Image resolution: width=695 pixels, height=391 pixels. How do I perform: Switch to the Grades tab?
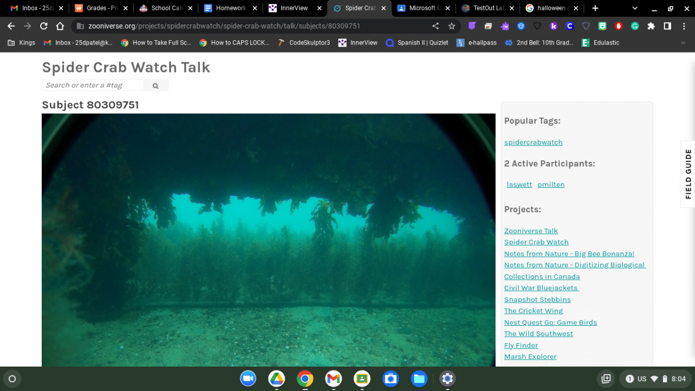click(x=101, y=8)
